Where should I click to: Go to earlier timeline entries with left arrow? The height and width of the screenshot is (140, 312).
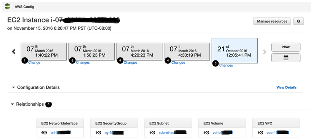(13, 52)
